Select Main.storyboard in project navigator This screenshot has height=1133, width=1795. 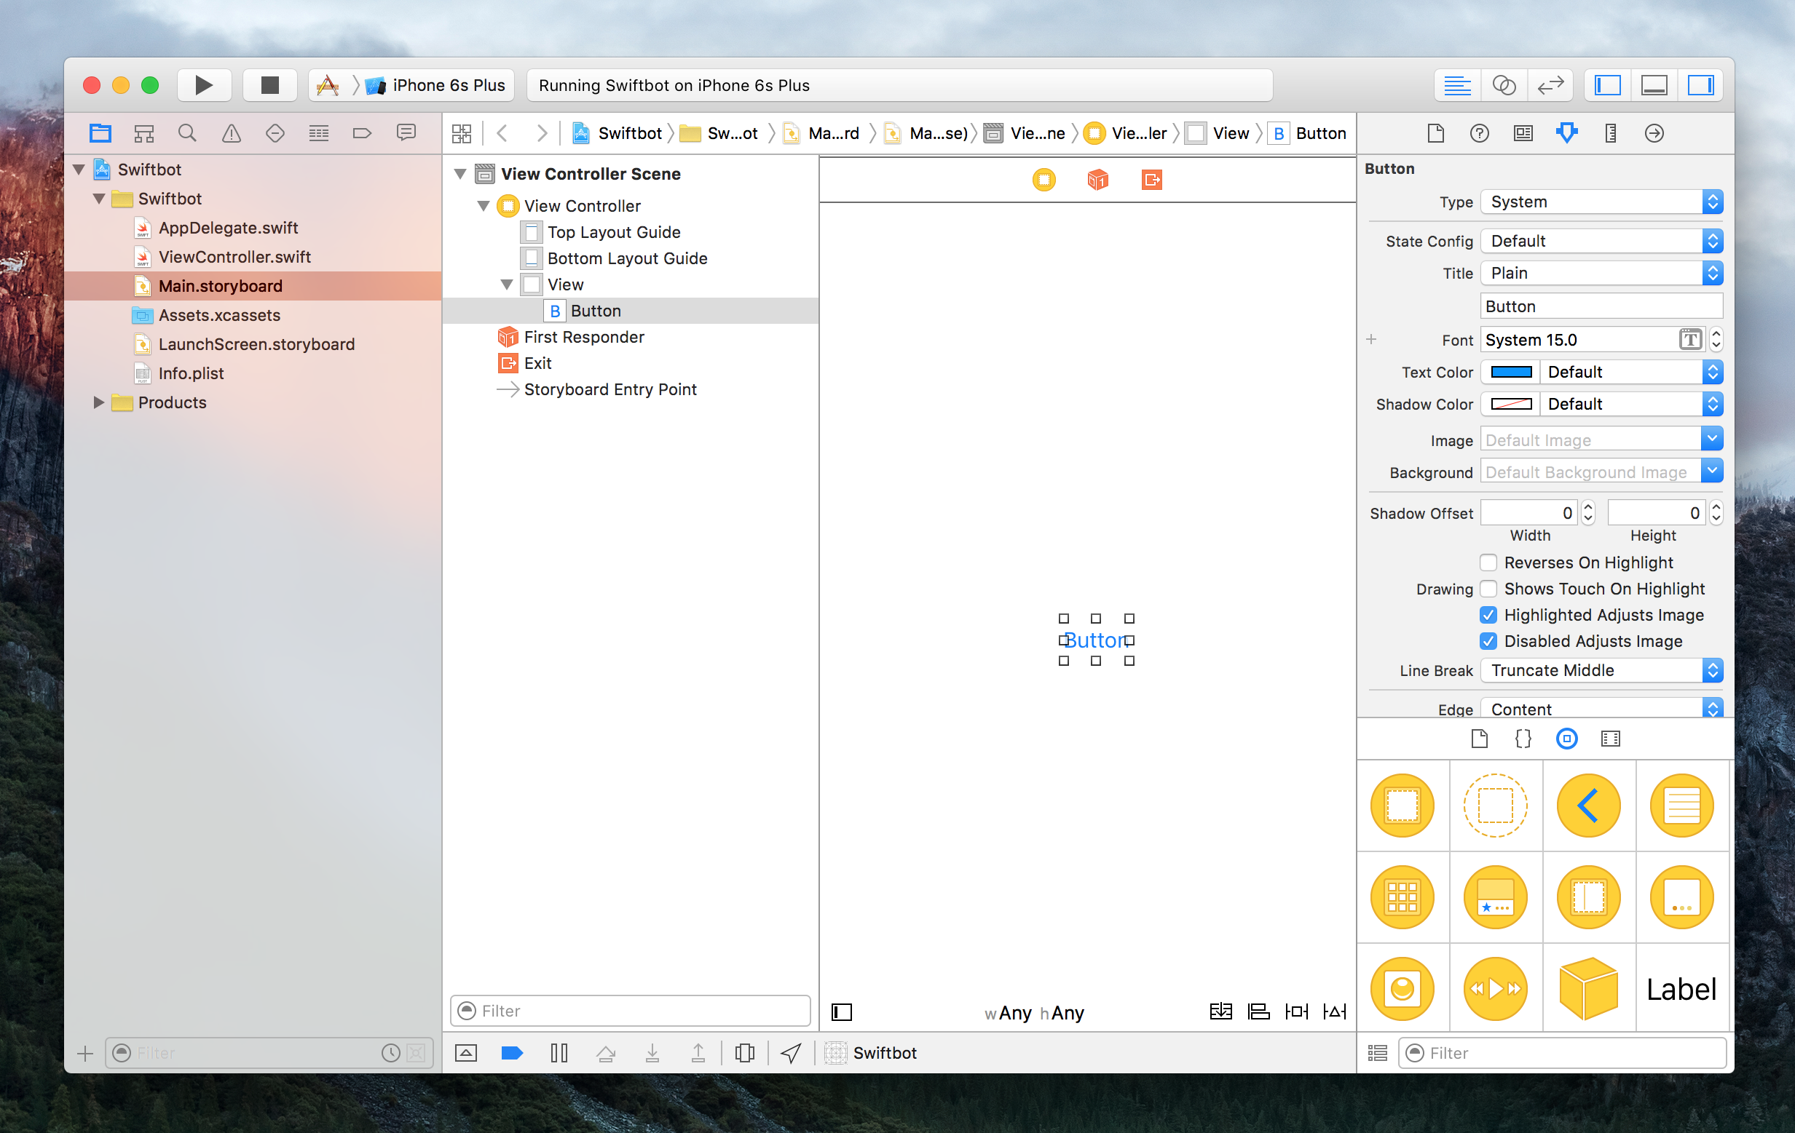219,285
